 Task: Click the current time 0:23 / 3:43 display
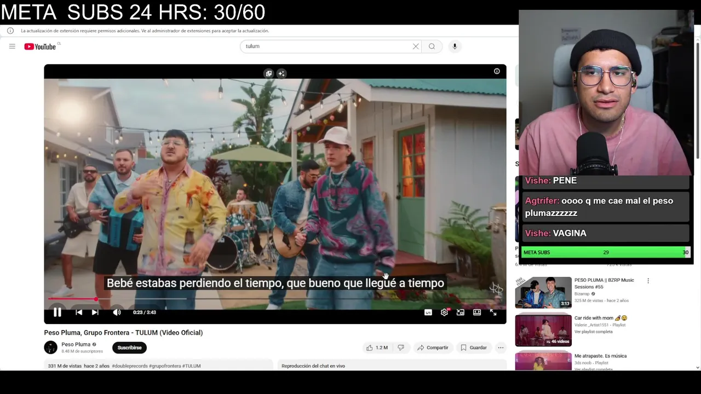click(145, 312)
